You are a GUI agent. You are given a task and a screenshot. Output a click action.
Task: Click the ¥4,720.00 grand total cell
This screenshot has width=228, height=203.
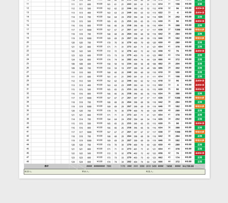coord(188,166)
